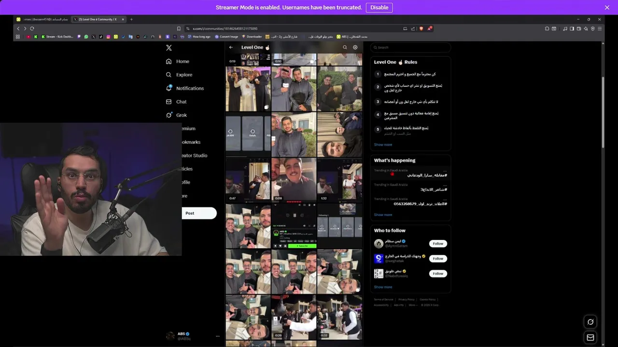Follow the @Nabdtuwaiq account
This screenshot has width=618, height=347.
pyautogui.click(x=438, y=274)
